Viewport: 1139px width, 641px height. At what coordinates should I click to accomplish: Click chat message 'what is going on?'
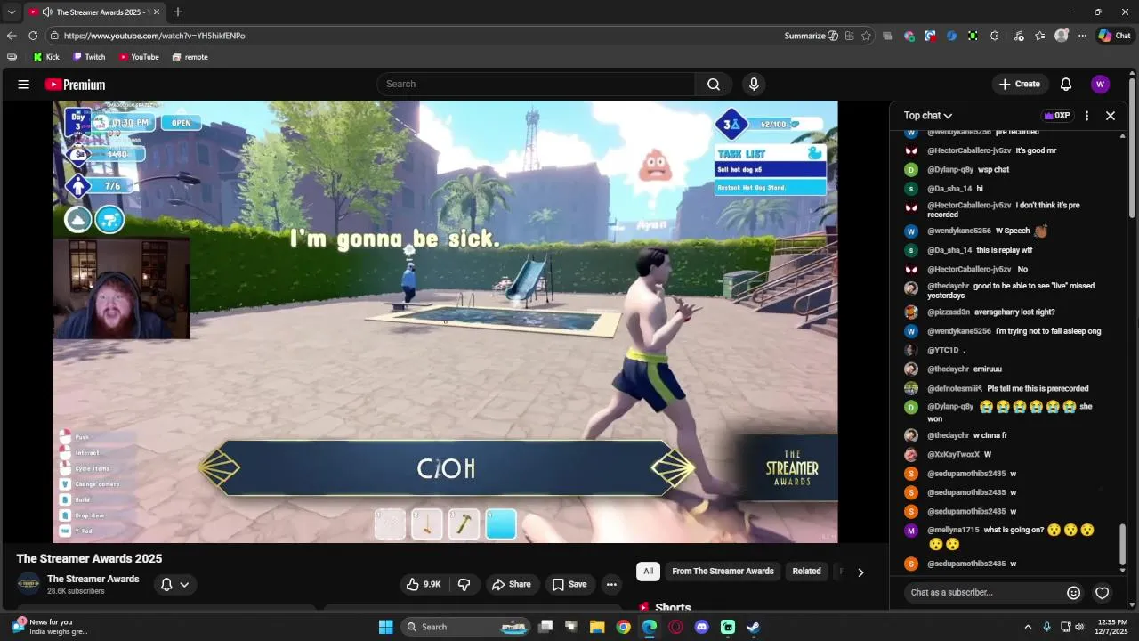pyautogui.click(x=1014, y=531)
